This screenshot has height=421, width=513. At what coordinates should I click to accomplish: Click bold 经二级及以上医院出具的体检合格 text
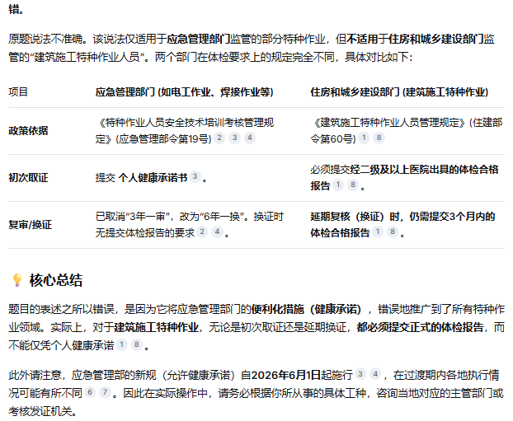(x=424, y=170)
